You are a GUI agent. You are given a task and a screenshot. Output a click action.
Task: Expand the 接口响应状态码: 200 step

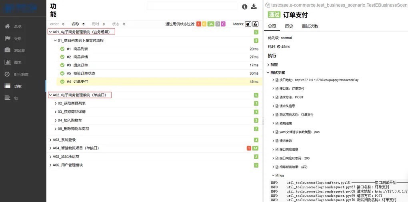[x=291, y=158]
